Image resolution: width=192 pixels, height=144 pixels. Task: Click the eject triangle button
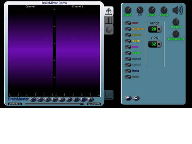[x=91, y=100]
